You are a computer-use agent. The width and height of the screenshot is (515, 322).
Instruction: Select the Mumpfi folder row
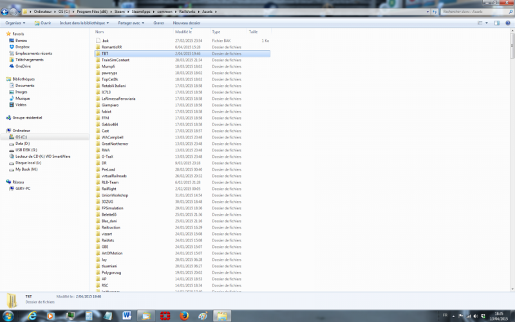pos(182,66)
